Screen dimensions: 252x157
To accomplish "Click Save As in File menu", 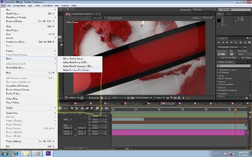I will click(x=29, y=38).
